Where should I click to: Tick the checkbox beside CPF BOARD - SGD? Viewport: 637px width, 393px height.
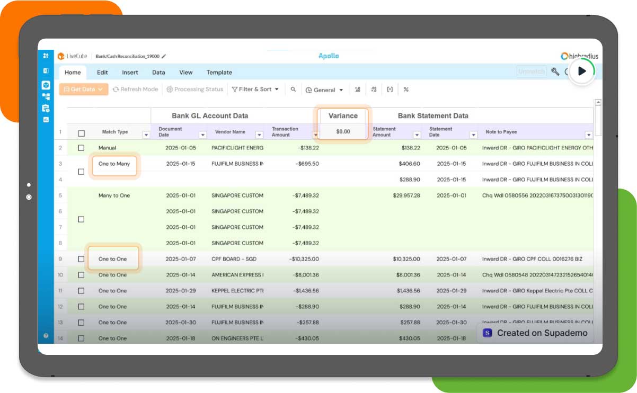pos(81,258)
